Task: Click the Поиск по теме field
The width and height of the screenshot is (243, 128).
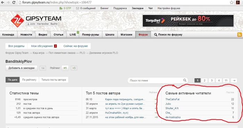Action: (158, 80)
